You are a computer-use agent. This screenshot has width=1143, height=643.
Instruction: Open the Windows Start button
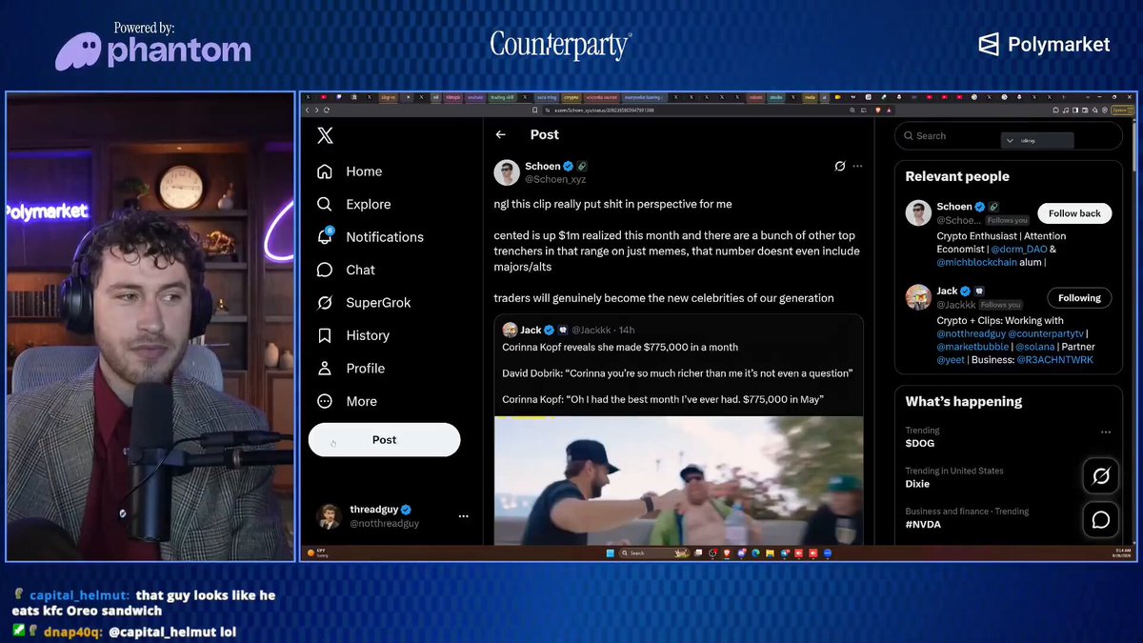click(612, 553)
